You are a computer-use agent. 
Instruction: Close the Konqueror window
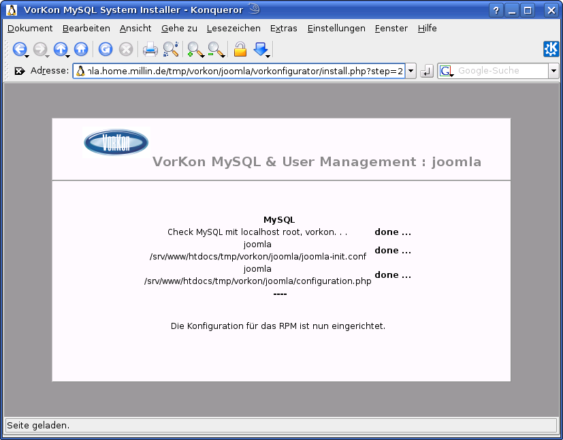coord(551,10)
